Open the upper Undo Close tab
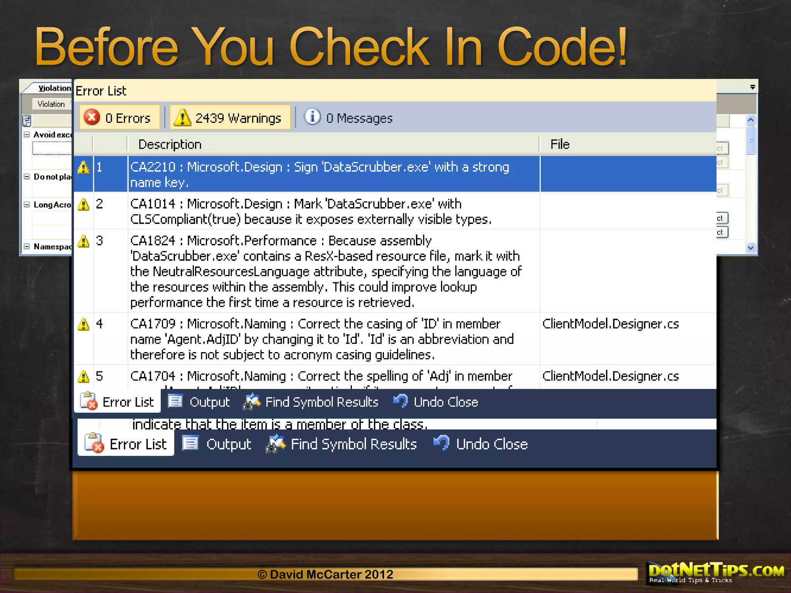The image size is (791, 593). point(436,402)
